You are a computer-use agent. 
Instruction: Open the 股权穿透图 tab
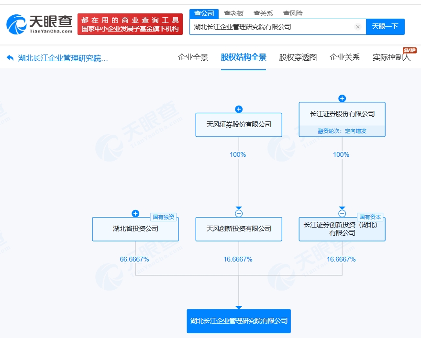click(x=298, y=57)
